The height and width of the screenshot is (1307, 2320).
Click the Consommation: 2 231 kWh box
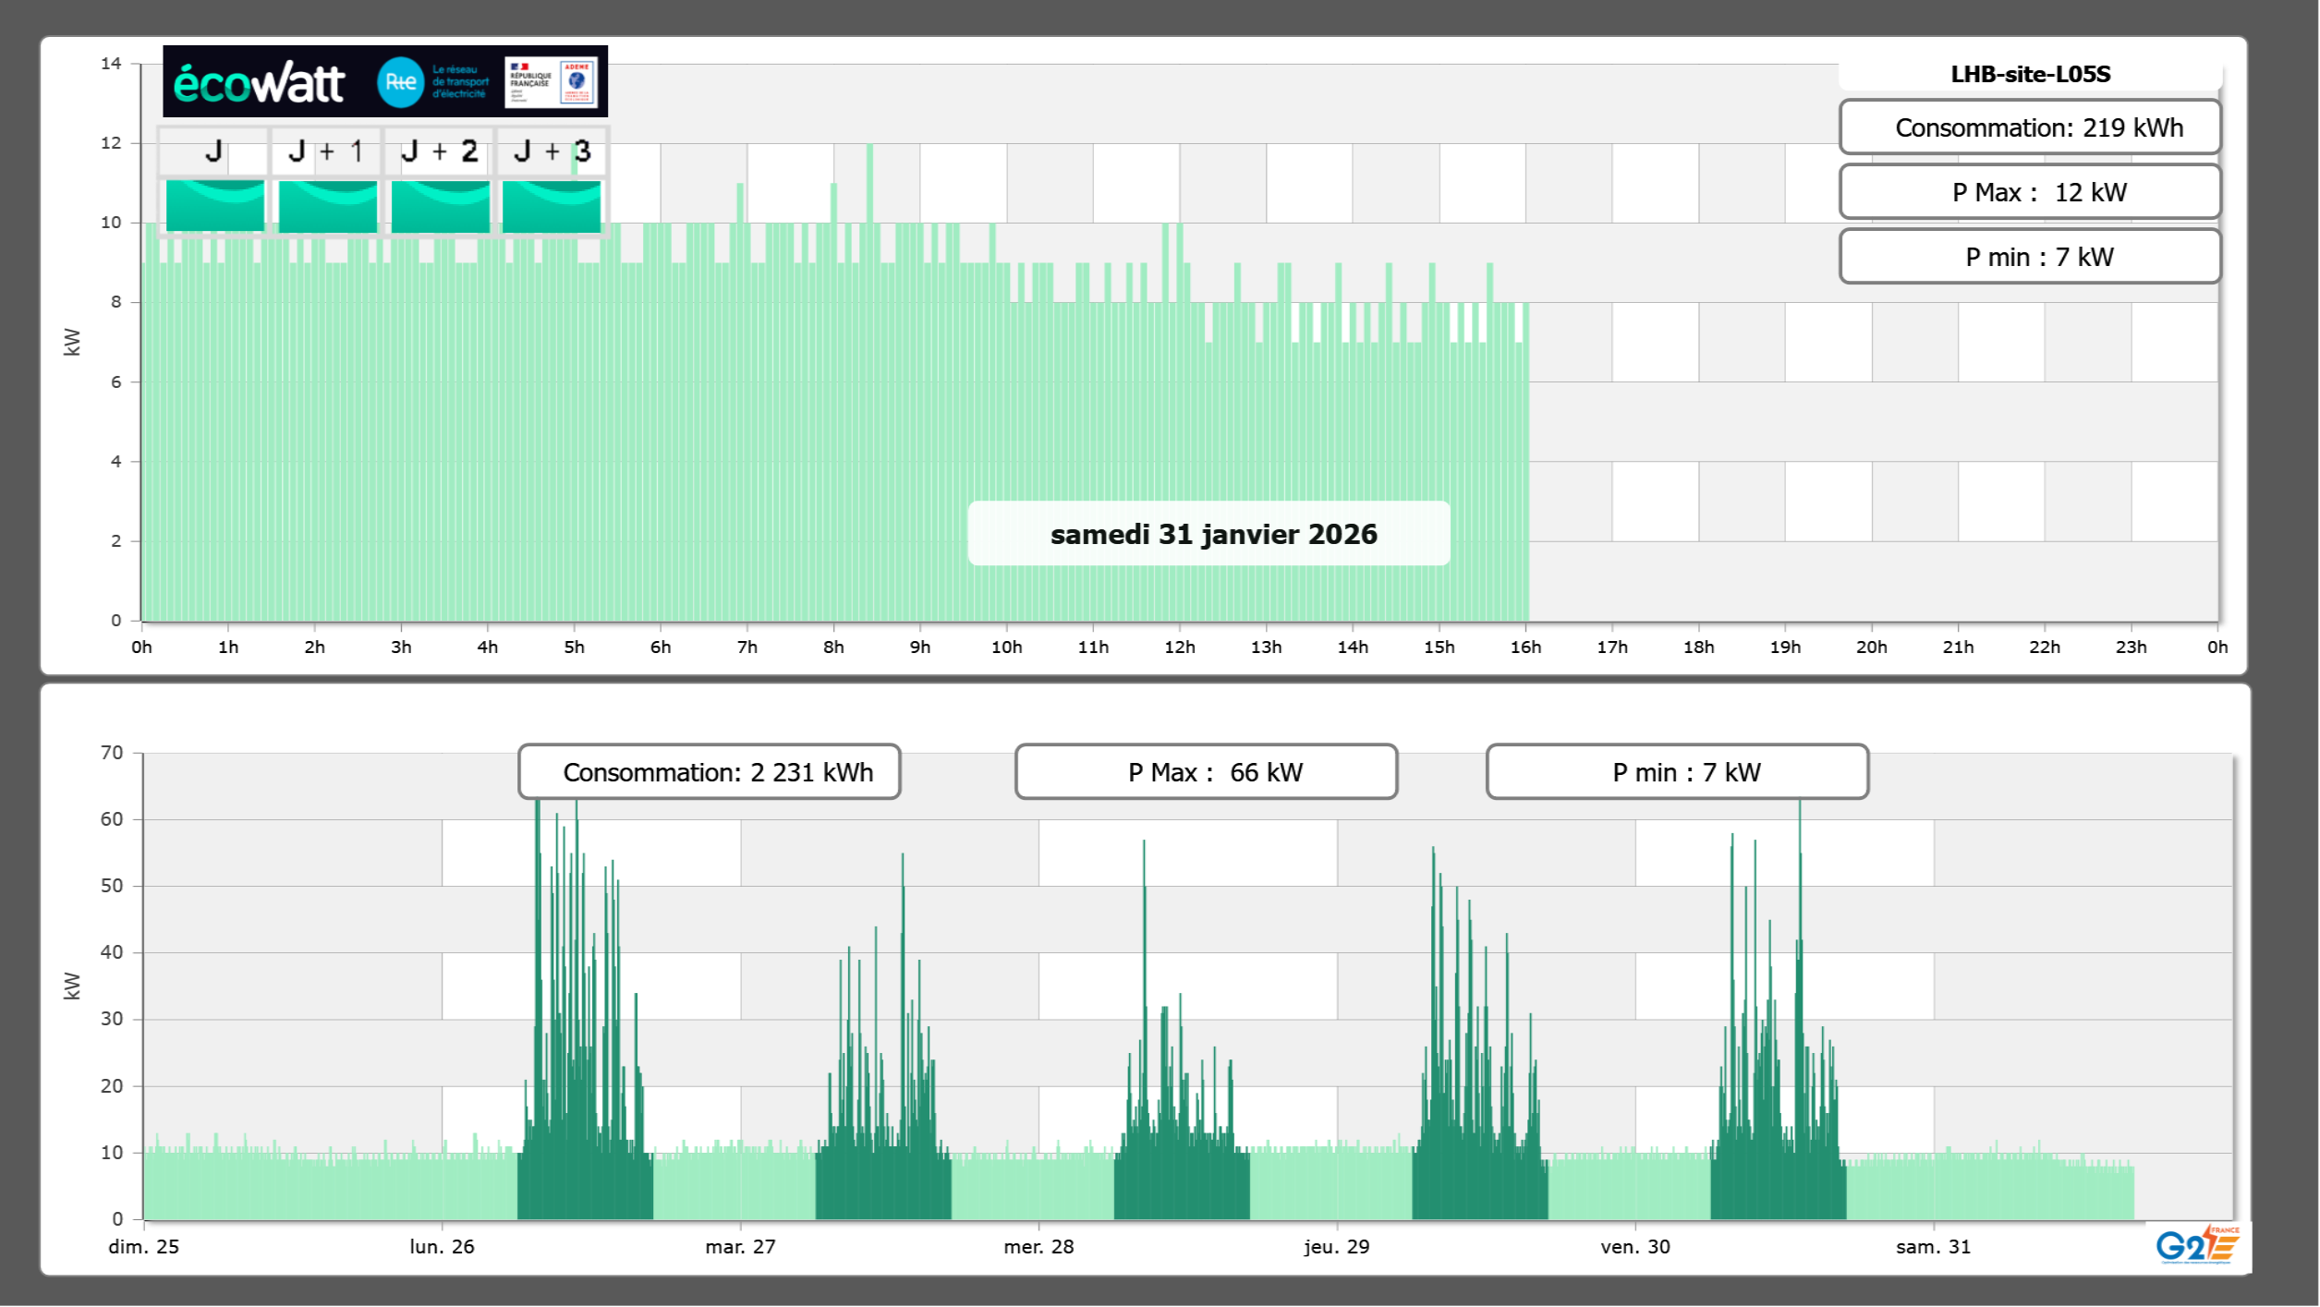(710, 772)
